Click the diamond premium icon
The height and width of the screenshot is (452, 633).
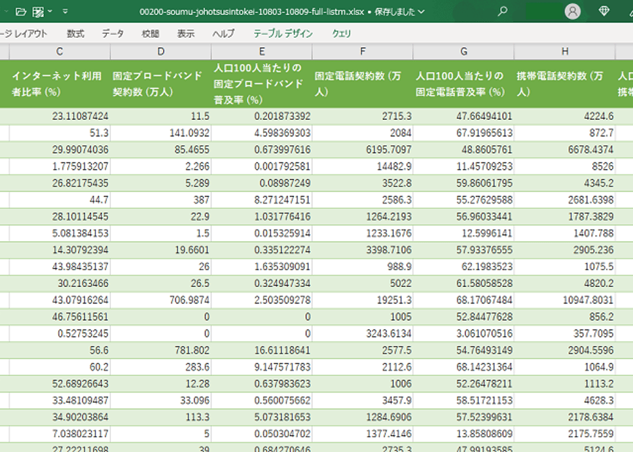tap(604, 11)
